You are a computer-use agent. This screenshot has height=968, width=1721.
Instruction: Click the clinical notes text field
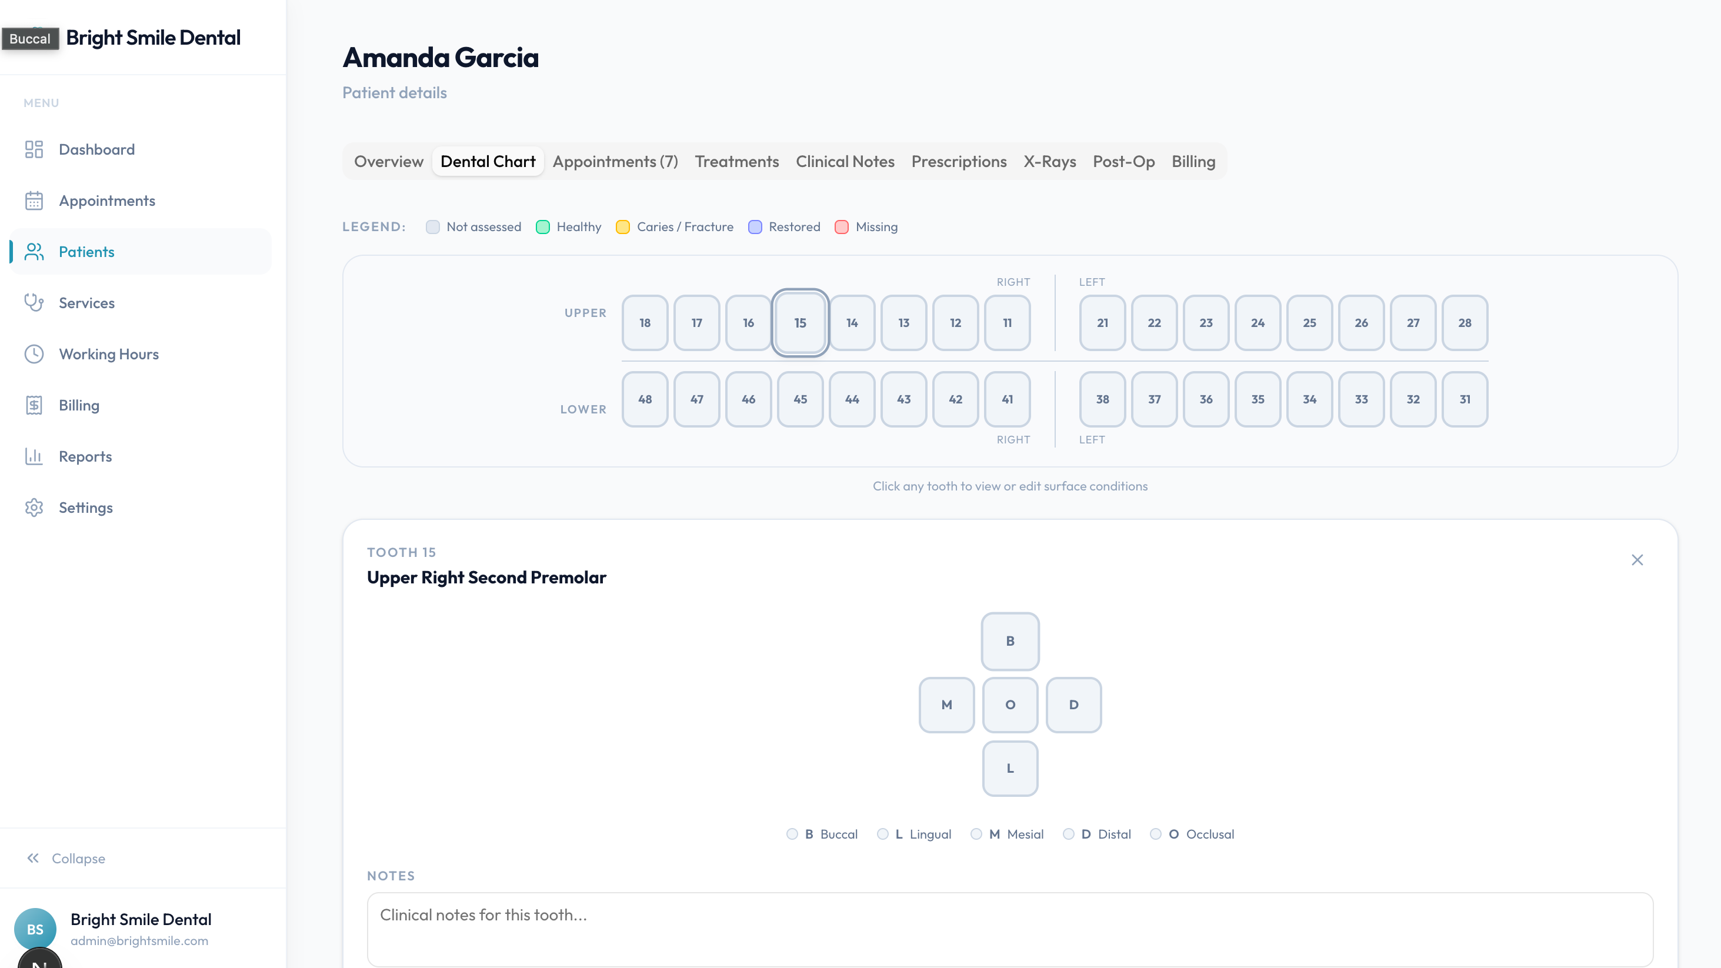click(1009, 929)
